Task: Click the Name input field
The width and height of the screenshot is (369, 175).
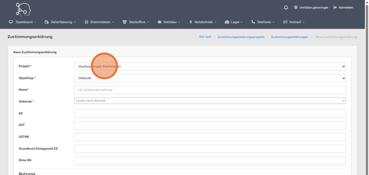Action: click(x=210, y=90)
